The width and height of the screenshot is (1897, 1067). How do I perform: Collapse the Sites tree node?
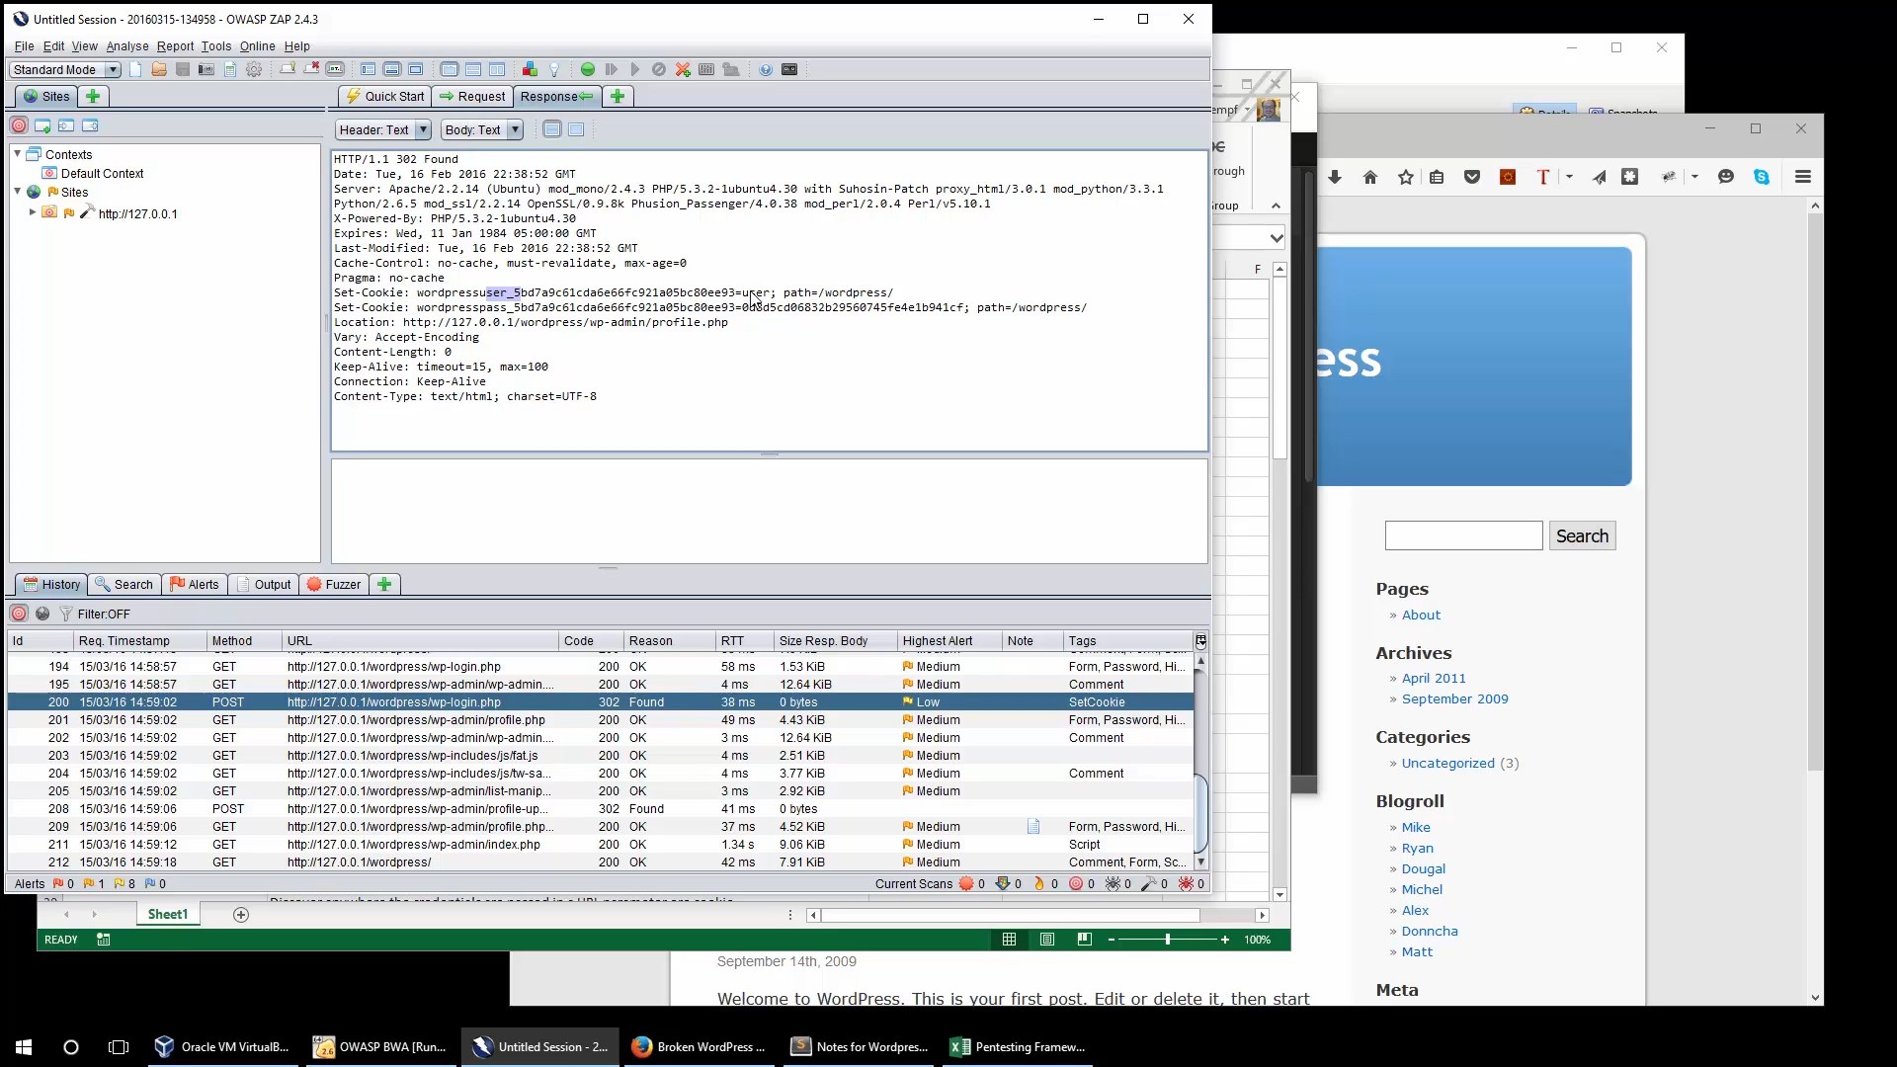pyautogui.click(x=17, y=192)
